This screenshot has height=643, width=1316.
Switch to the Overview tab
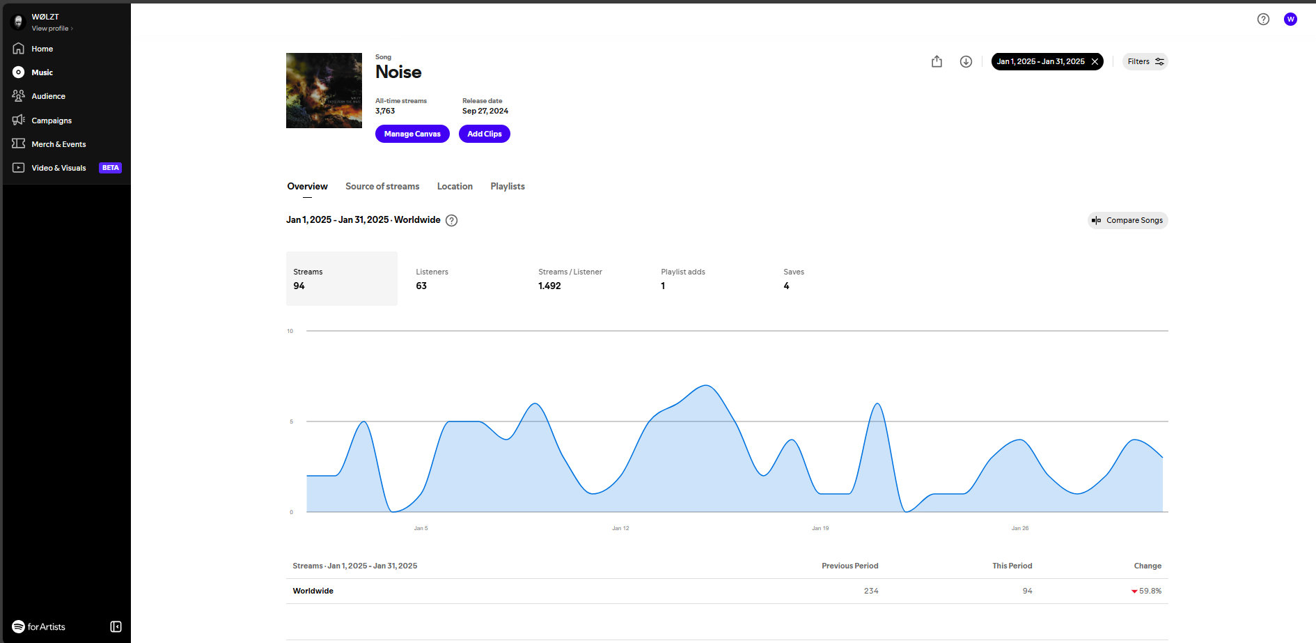(x=307, y=187)
